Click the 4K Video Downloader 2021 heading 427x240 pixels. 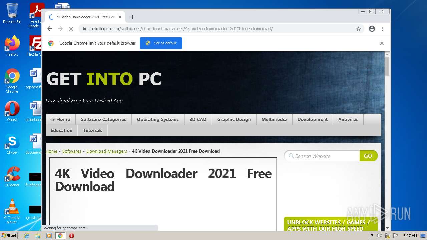point(163,180)
